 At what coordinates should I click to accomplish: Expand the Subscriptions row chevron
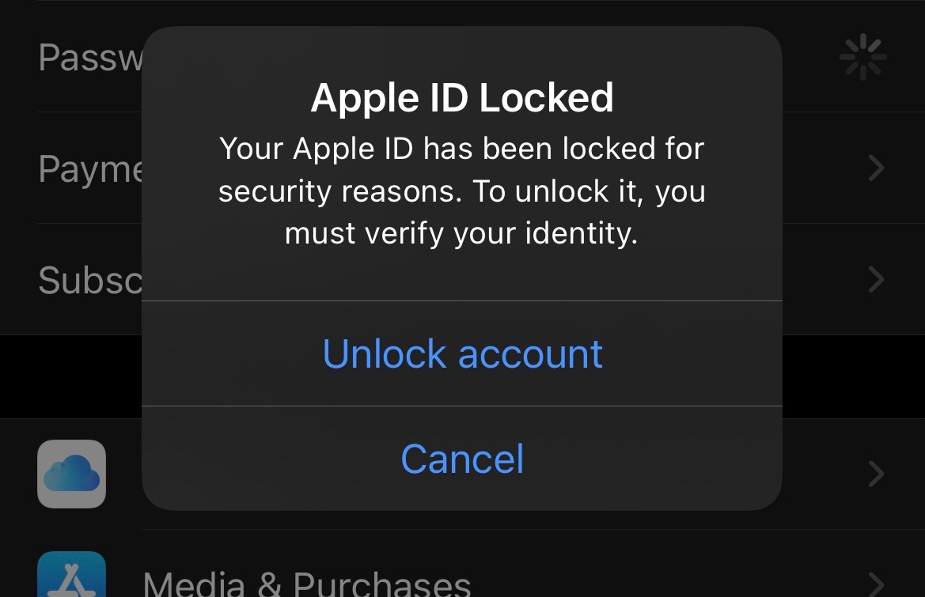[877, 279]
